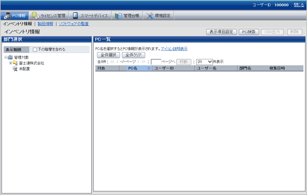
Task: Click the CSV出力 button
Action: pyautogui.click(x=272, y=32)
